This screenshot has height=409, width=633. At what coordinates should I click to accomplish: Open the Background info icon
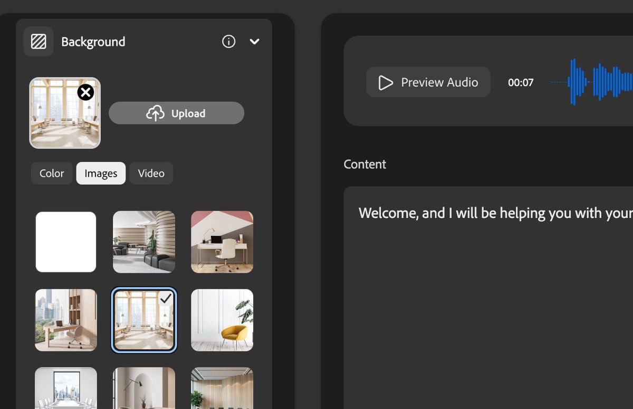click(x=228, y=41)
